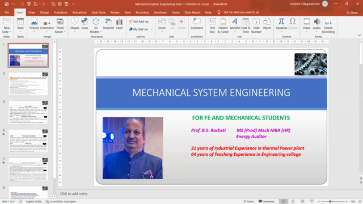Select slide 5 thumbnail
This screenshot has height=204, width=363.
(28, 169)
